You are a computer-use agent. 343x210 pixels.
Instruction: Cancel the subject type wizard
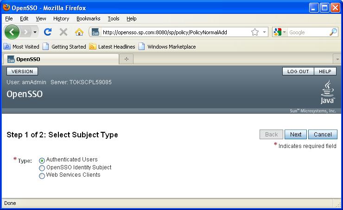[323, 135]
